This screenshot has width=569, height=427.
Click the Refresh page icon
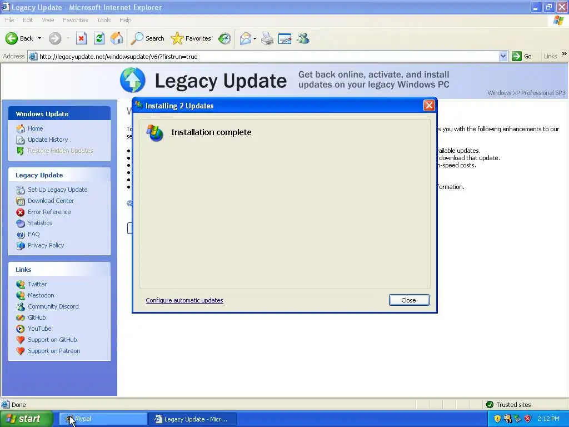click(x=99, y=38)
